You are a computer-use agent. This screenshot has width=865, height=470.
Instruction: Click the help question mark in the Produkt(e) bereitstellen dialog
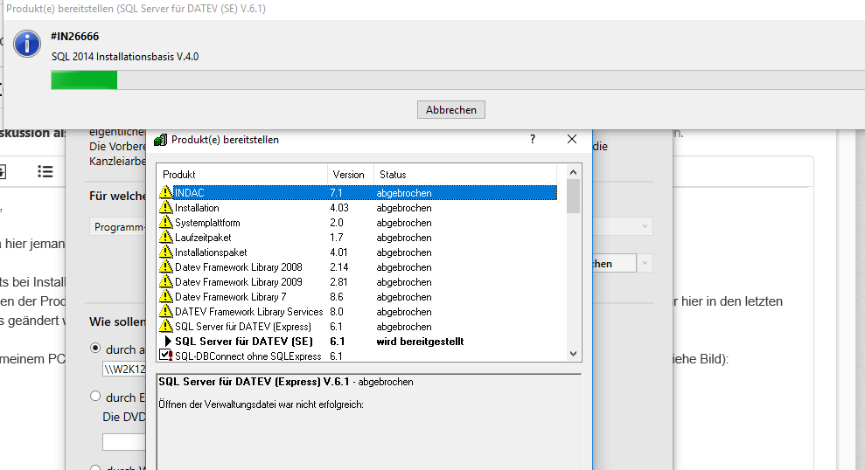(x=533, y=140)
